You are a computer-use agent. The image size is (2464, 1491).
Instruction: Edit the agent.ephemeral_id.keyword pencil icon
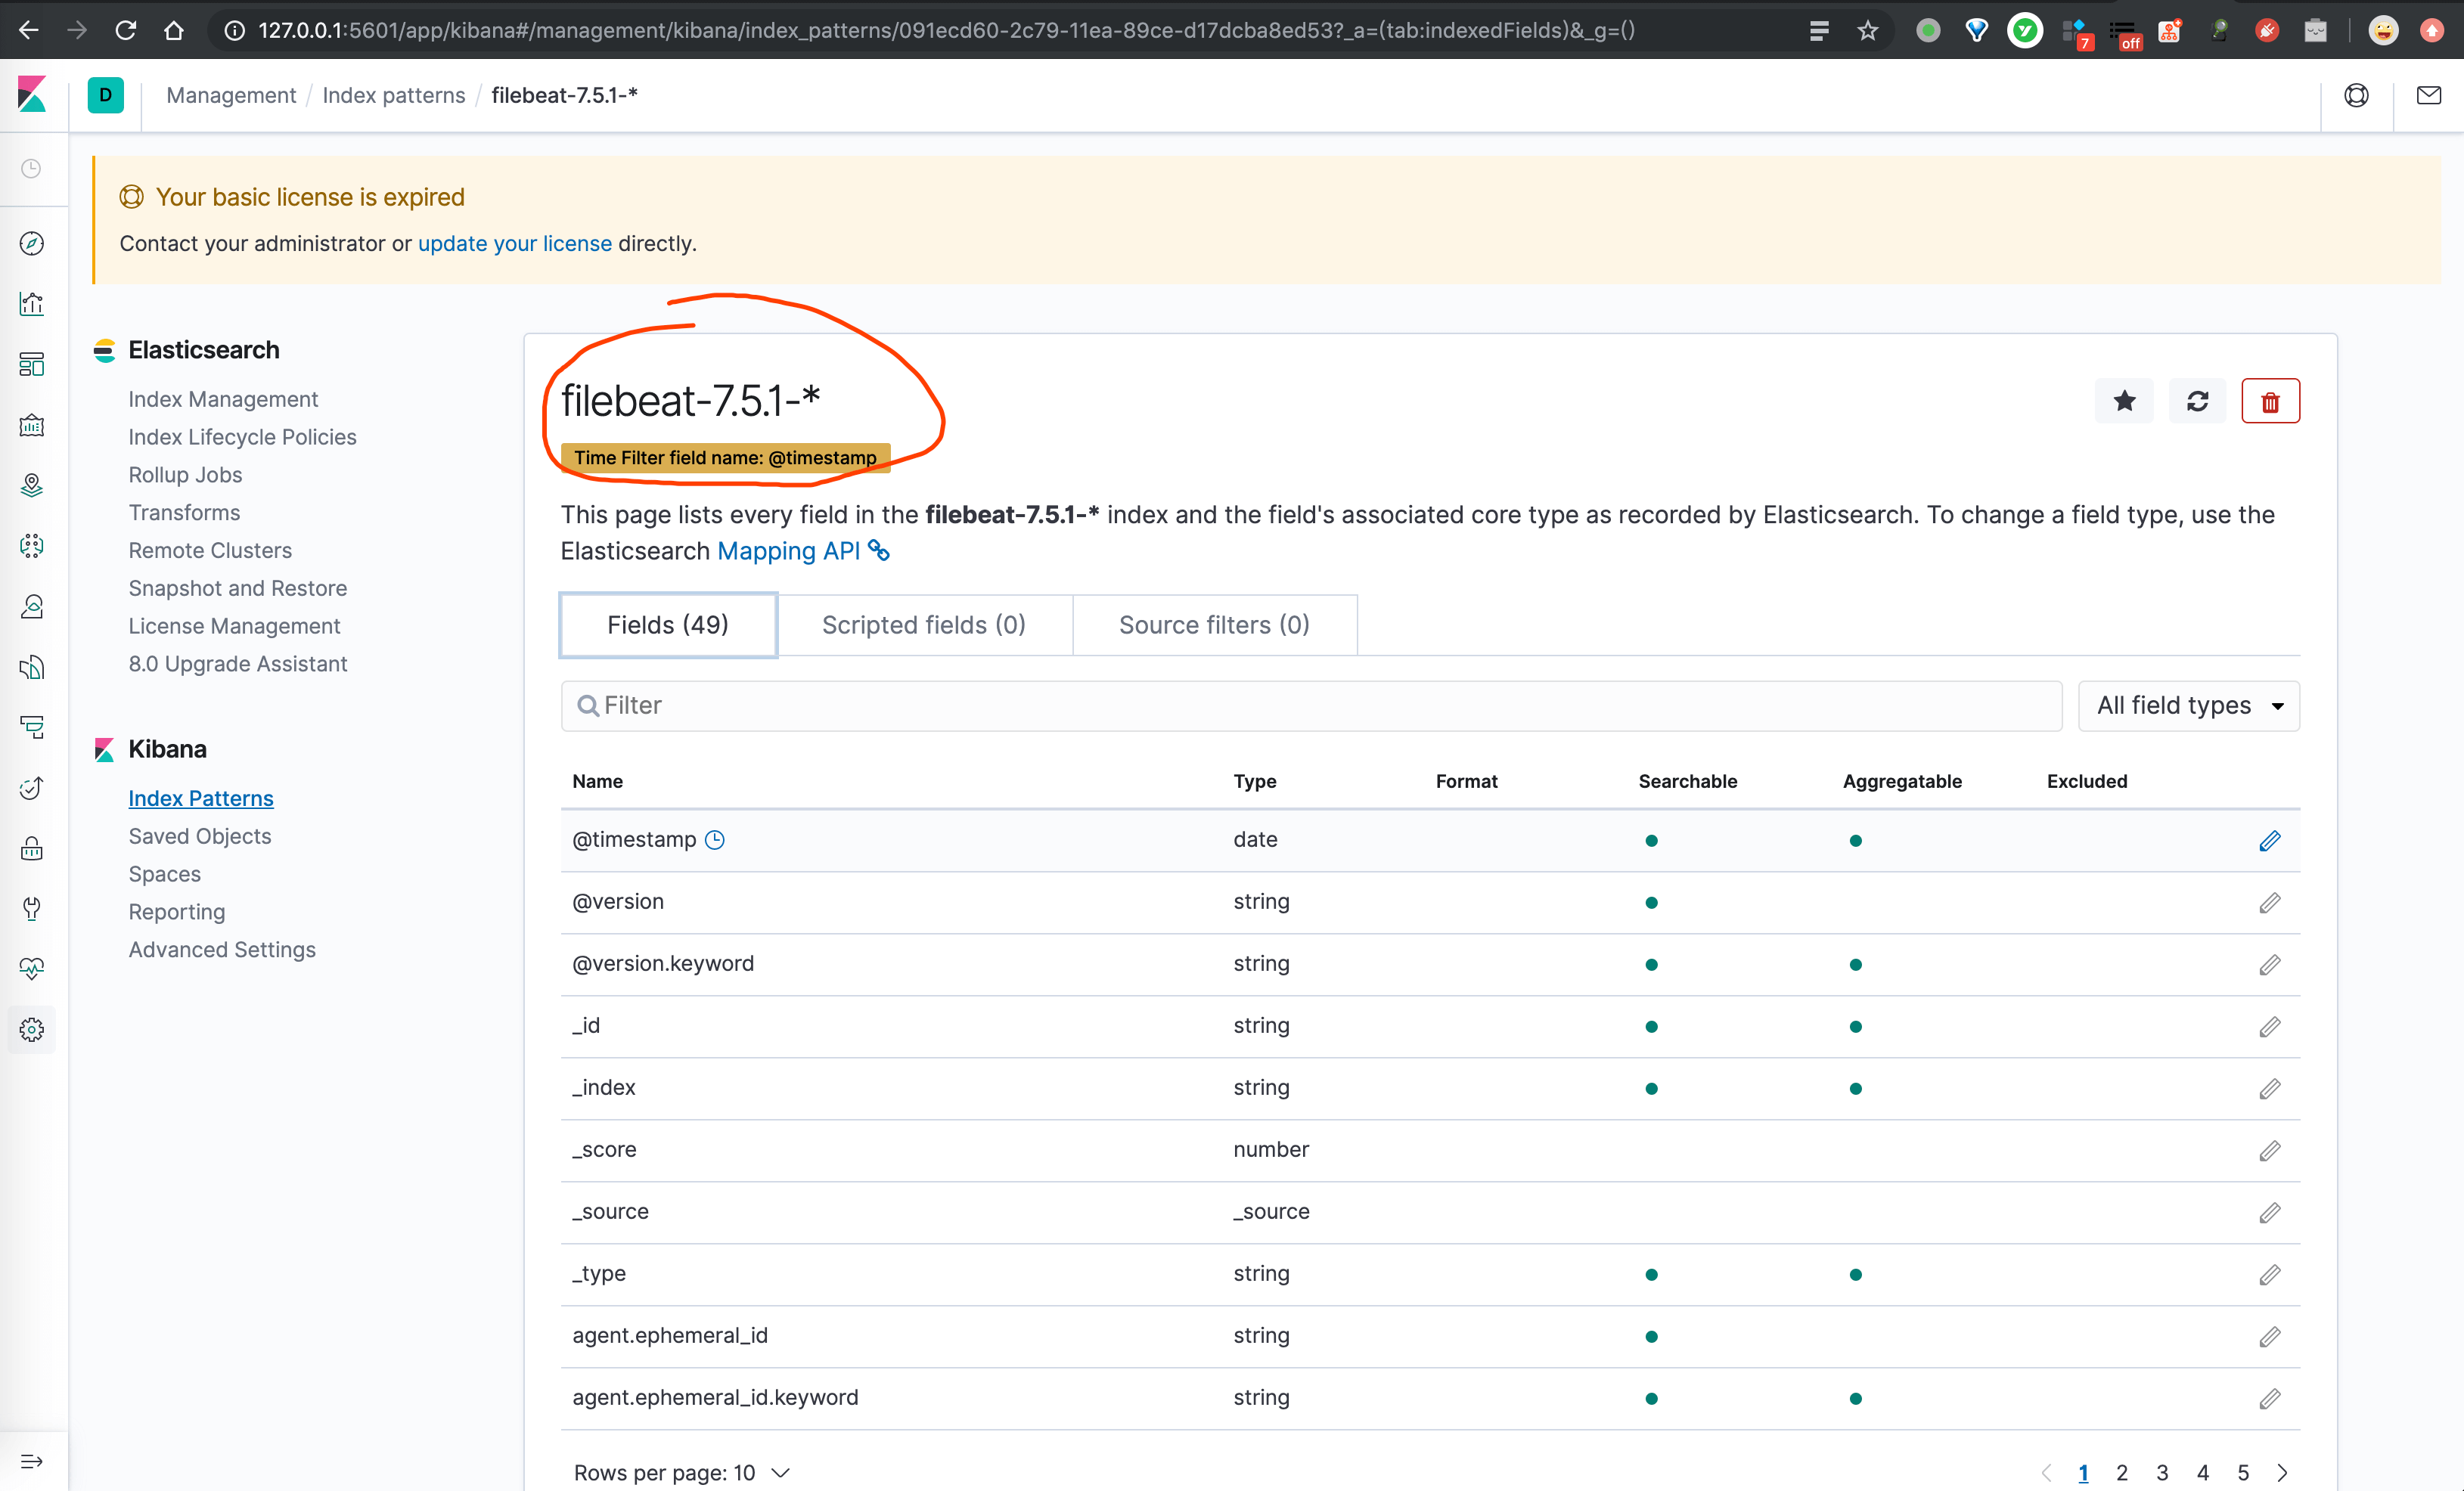pos(2269,1398)
